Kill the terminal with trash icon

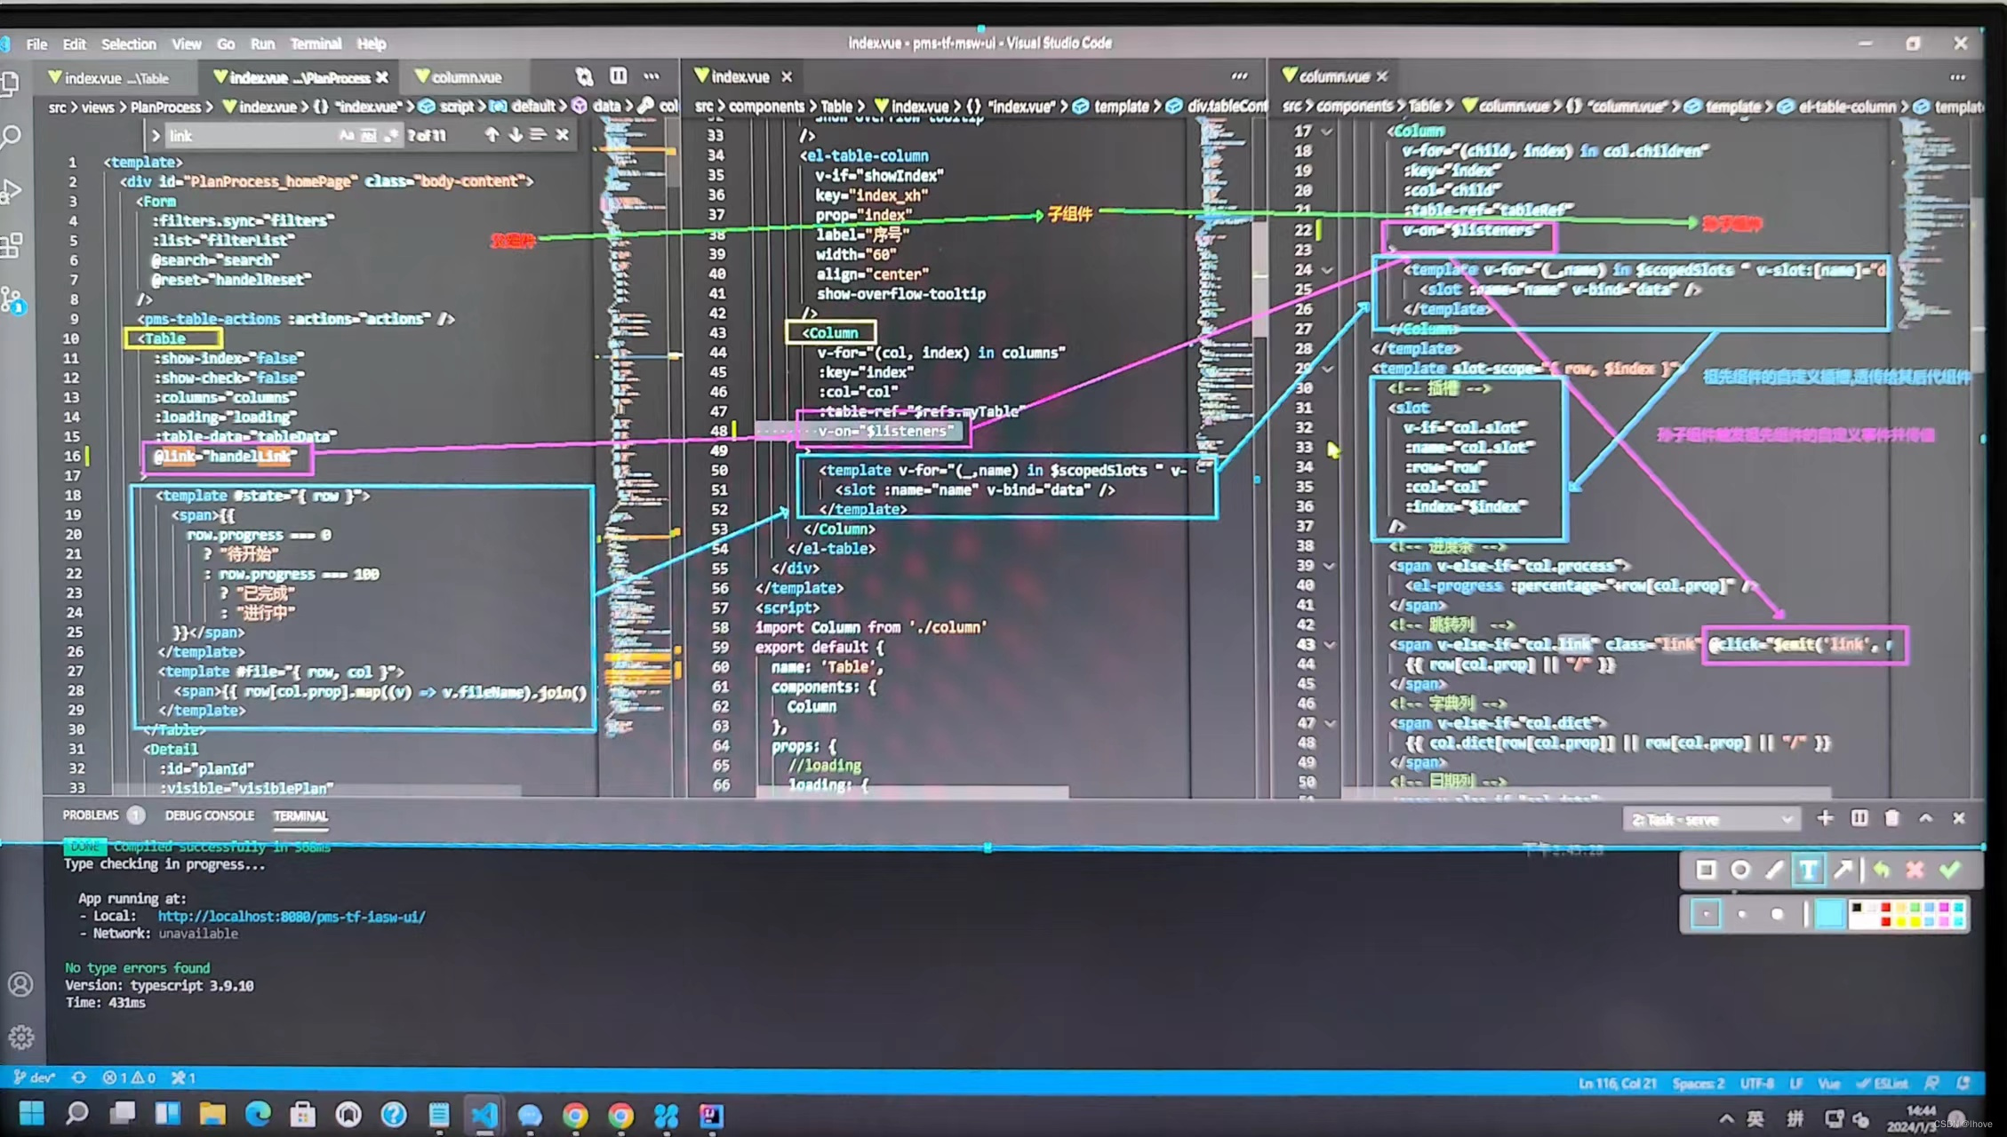coord(1892,818)
